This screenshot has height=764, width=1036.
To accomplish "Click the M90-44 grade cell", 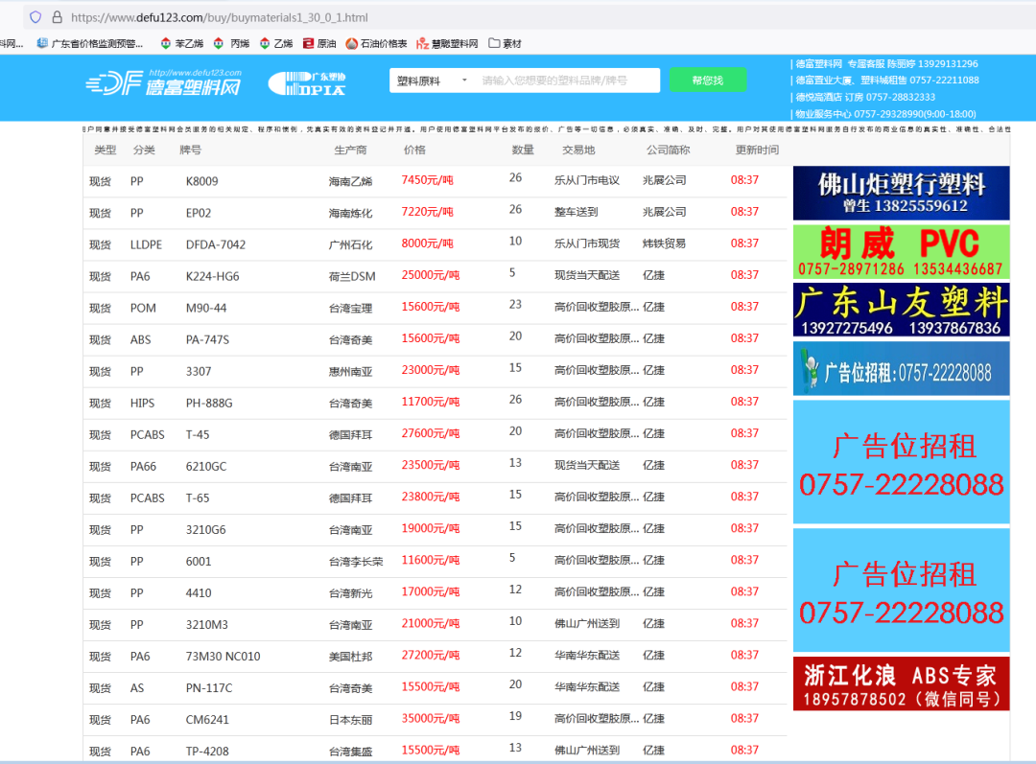I will point(206,309).
